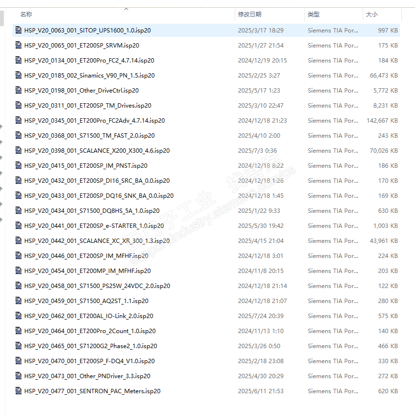The image size is (415, 416).
Task: Click file icon of HSP_V20_0368_001_S71500_TM_FAST_2.0.isp20
Action: pyautogui.click(x=18, y=135)
